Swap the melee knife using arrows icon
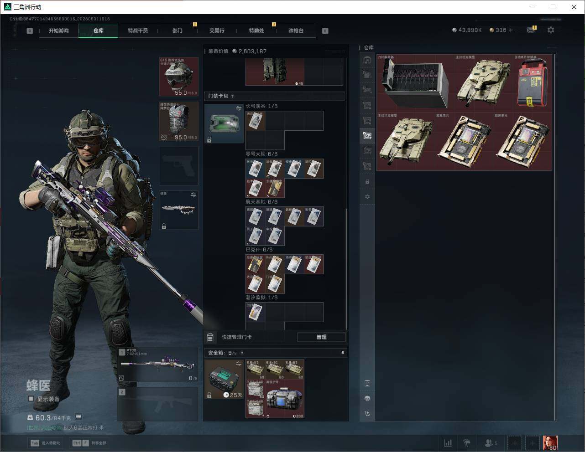Viewport: 585px width, 452px height. [193, 195]
